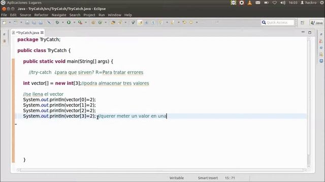Click Writable in the status bar
This screenshot has height=182, width=325.
click(177, 178)
